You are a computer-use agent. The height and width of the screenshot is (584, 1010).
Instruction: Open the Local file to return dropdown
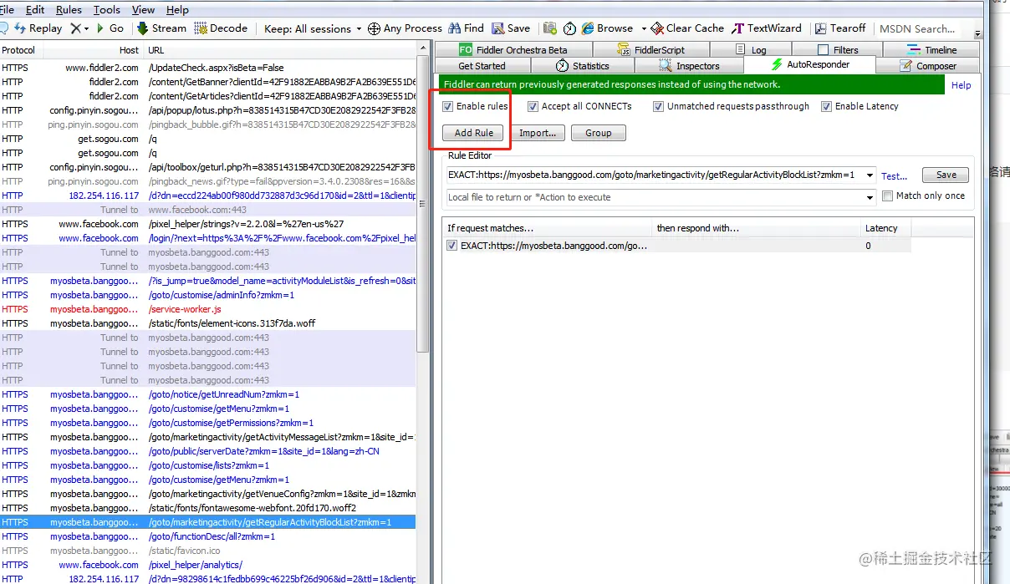pyautogui.click(x=870, y=197)
